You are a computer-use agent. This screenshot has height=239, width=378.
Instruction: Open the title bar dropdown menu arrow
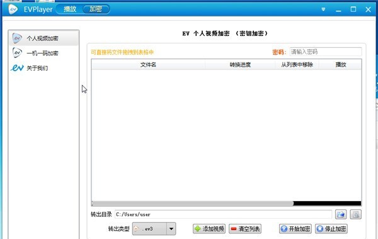(x=323, y=9)
